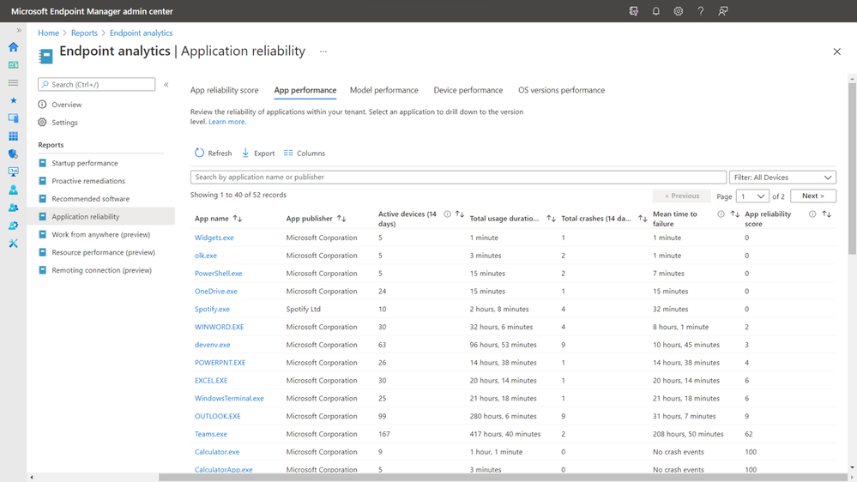Select the App performance tab

(305, 90)
